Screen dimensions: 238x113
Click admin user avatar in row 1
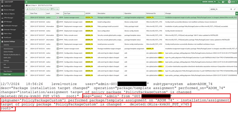[x=58, y=18]
